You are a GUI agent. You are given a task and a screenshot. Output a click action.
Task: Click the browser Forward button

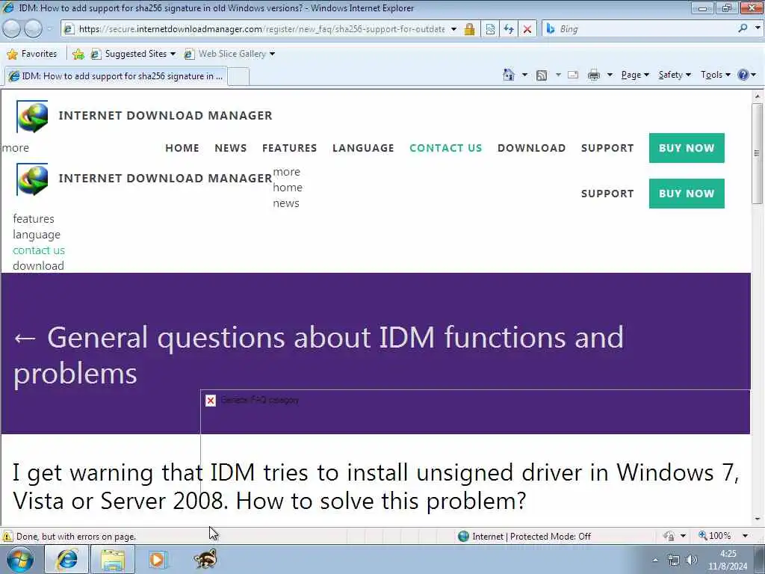(x=33, y=29)
